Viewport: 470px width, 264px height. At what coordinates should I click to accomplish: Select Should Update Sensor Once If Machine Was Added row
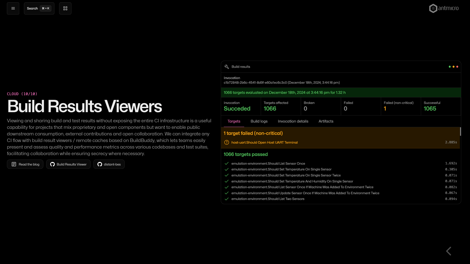coord(340,193)
